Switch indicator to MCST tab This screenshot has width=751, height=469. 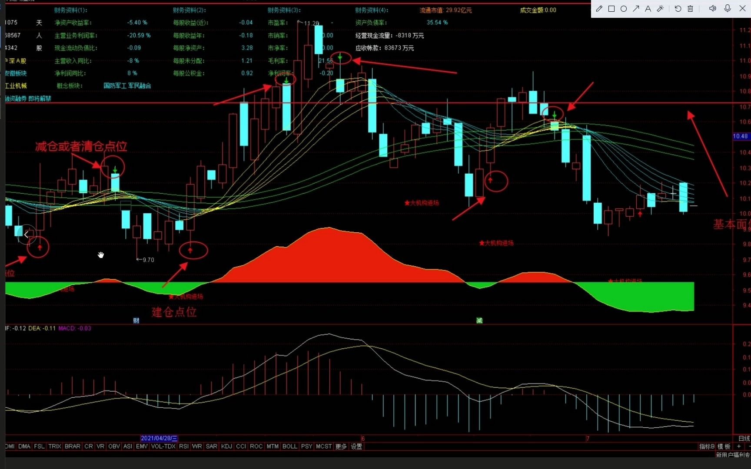324,446
